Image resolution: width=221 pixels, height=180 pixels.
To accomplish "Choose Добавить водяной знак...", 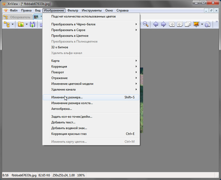I will [x=91, y=128].
